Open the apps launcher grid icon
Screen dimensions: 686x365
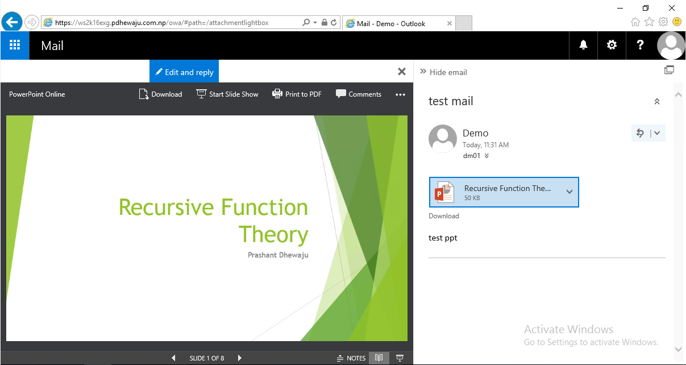[15, 45]
